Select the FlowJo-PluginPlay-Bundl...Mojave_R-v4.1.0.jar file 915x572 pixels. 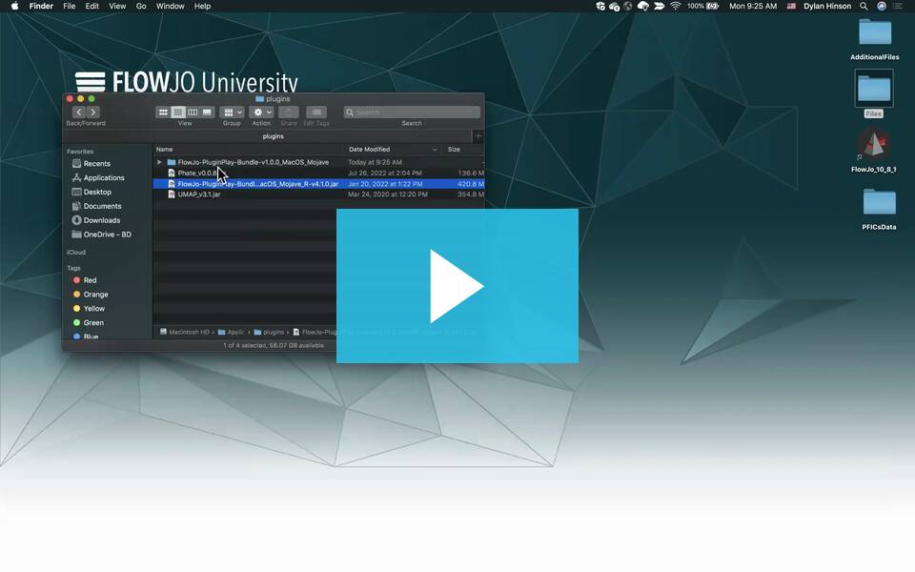(318, 183)
